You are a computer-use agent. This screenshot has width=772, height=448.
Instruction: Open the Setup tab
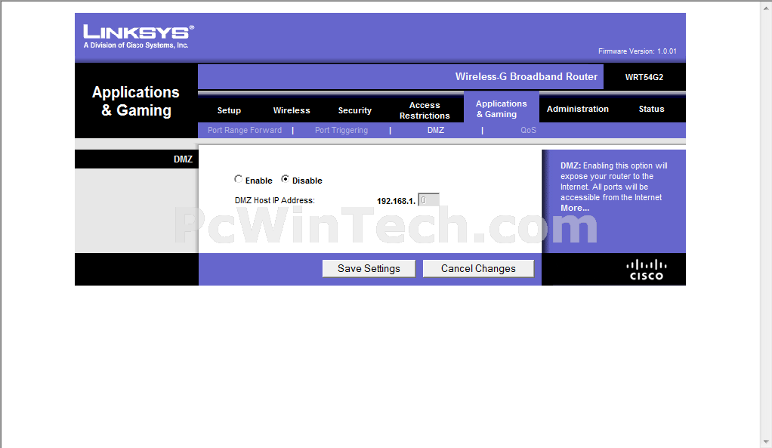[229, 110]
